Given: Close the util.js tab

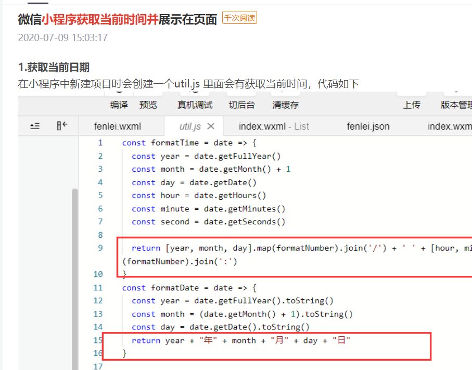Looking at the screenshot, I should tap(211, 126).
